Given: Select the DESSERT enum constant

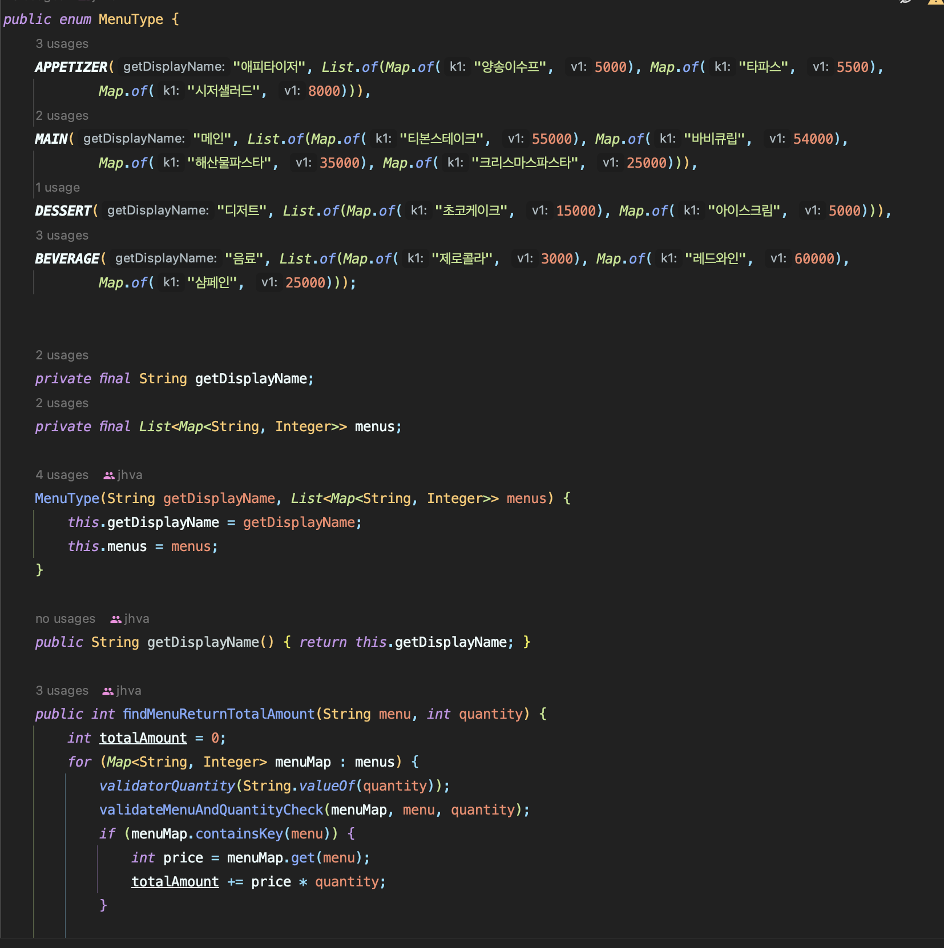Looking at the screenshot, I should tap(63, 211).
